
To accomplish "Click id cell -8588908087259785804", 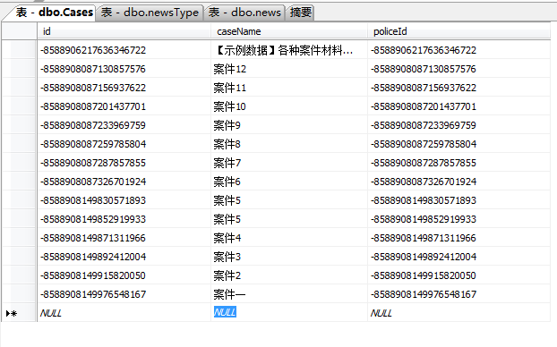I will pos(124,144).
